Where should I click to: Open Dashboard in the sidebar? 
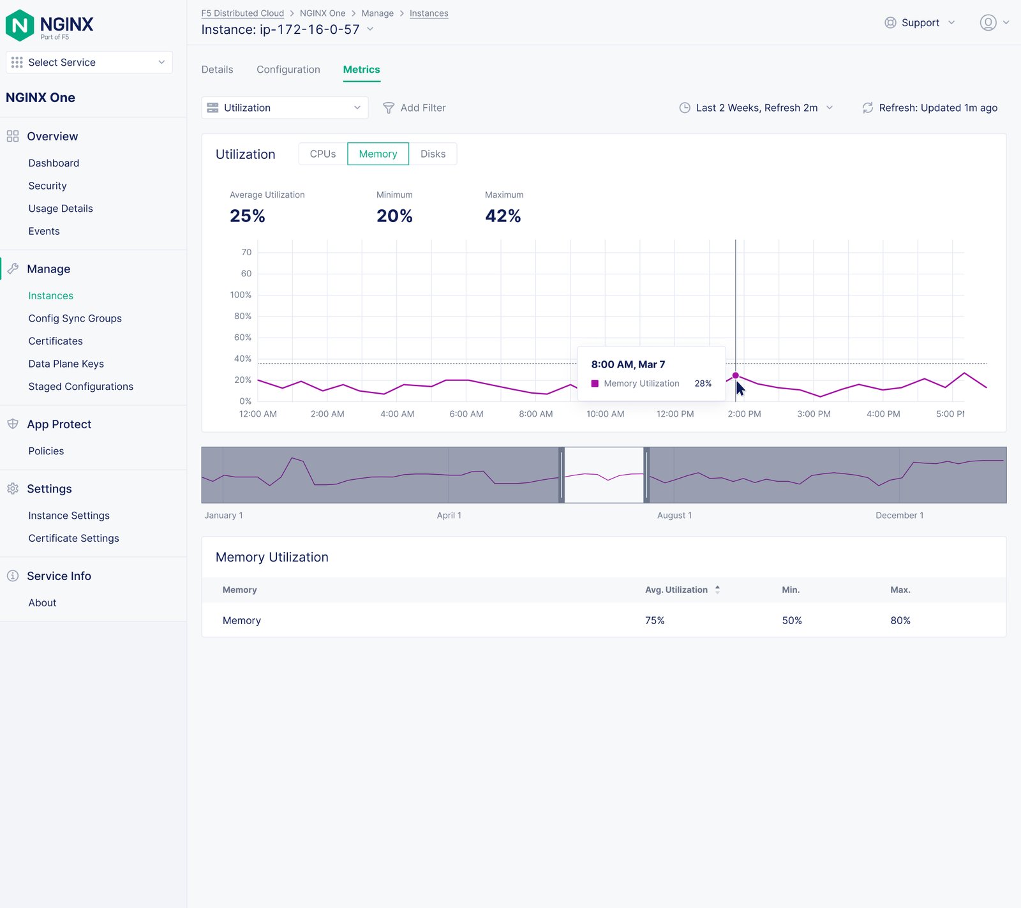tap(54, 163)
